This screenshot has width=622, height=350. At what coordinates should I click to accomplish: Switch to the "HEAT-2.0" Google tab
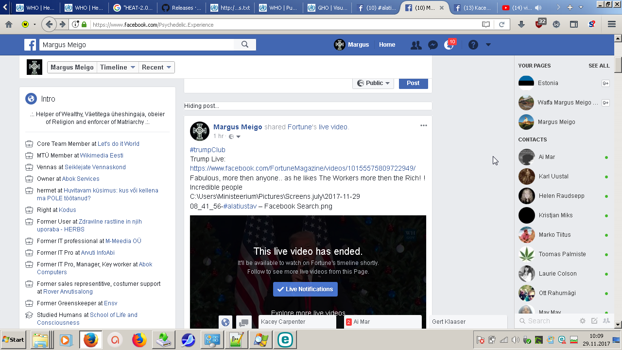pos(132,8)
